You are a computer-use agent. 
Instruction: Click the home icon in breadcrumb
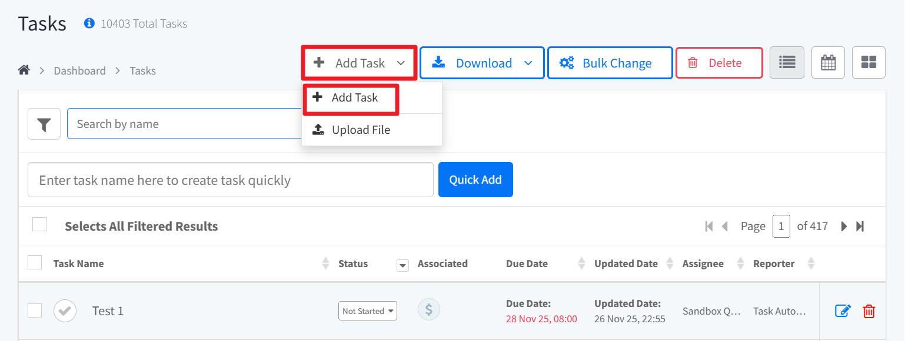24,70
